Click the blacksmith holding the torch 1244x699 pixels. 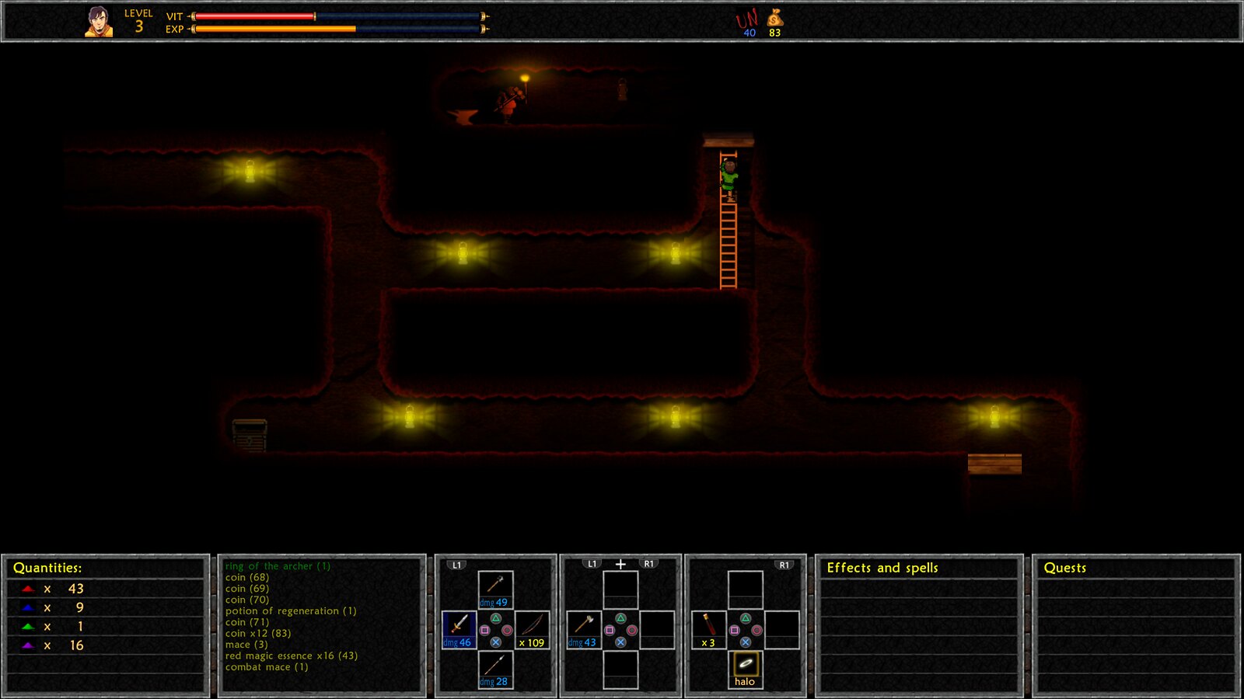(509, 103)
